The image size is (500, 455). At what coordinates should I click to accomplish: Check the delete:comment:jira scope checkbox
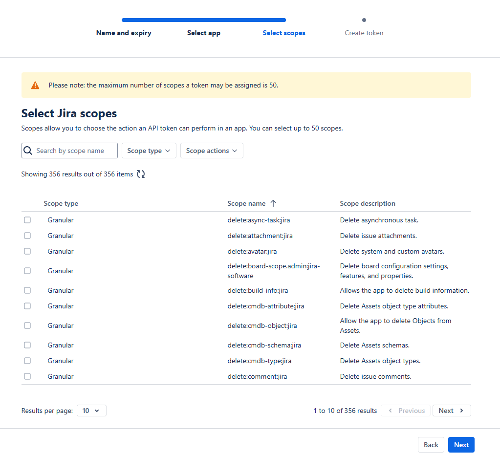pos(27,377)
